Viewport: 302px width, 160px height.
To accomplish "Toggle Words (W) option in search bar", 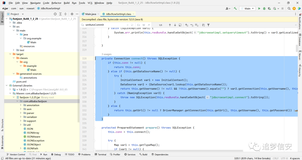I will (x=144, y=25).
